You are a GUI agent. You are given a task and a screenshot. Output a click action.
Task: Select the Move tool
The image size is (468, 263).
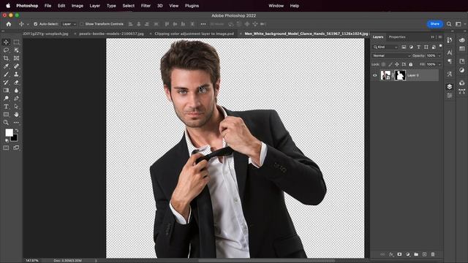[6, 42]
